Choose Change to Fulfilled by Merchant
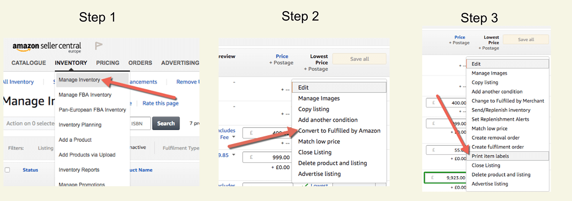This screenshot has height=201, width=572. tap(508, 101)
